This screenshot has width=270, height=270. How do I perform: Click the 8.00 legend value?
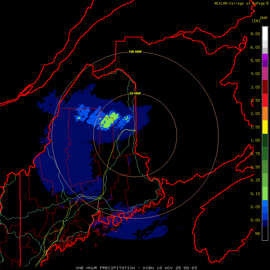255,34
